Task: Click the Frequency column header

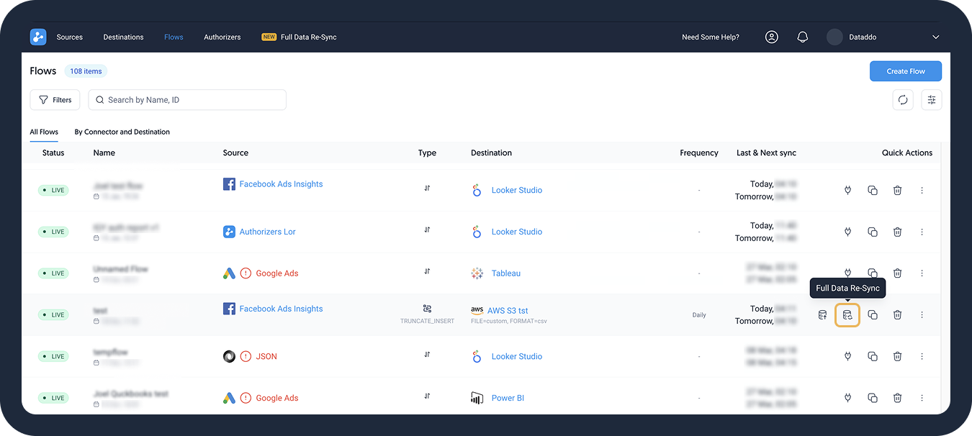Action: click(x=699, y=153)
